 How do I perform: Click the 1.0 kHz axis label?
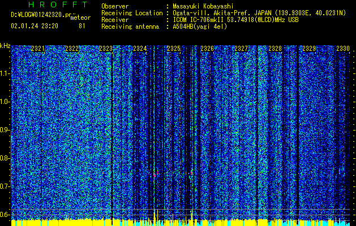coord(5,102)
